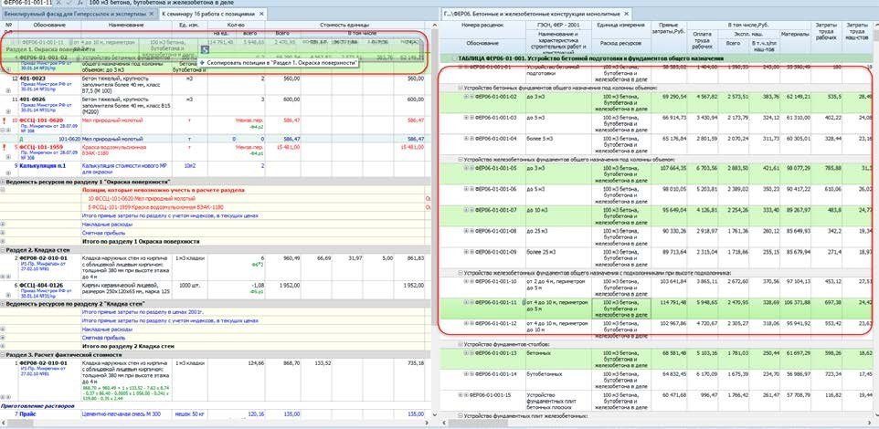Close the ФЕР06 reference tab
The image size is (879, 429).
click(627, 12)
